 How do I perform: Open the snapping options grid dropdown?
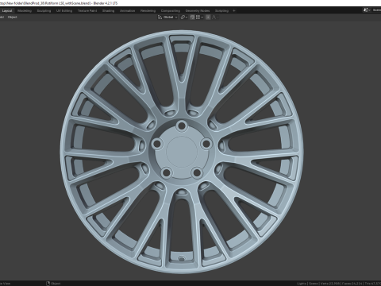(199, 17)
